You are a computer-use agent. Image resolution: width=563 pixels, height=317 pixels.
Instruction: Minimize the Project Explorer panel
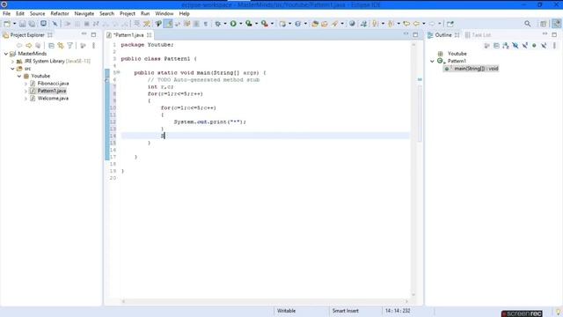click(84, 34)
